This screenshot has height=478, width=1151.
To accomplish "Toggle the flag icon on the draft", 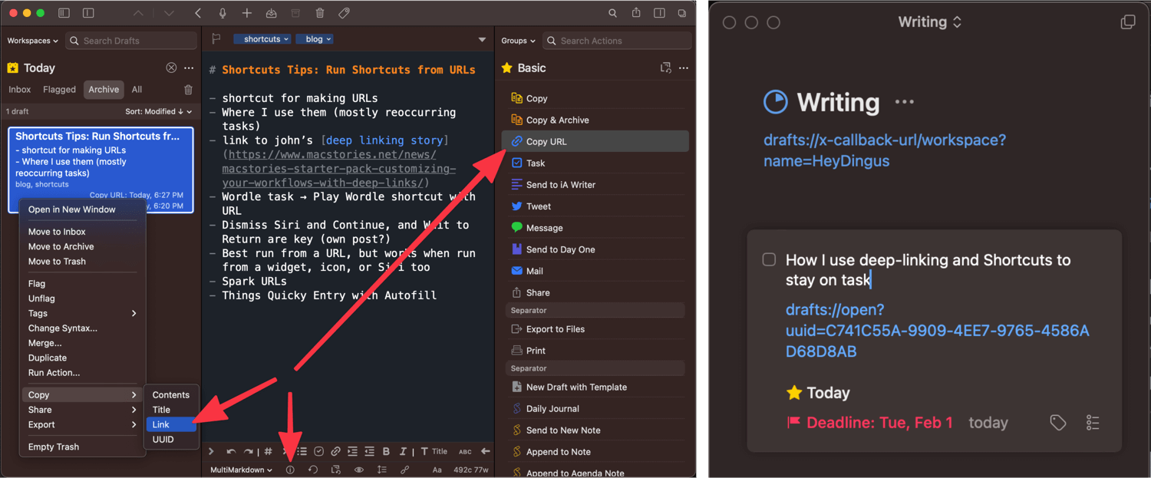I will pyautogui.click(x=216, y=39).
